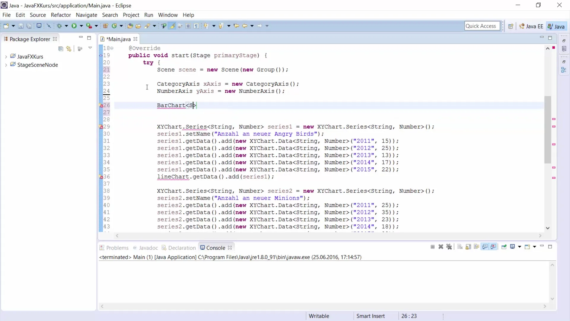Open the Open Console dropdown arrow
The height and width of the screenshot is (321, 570).
pyautogui.click(x=535, y=247)
